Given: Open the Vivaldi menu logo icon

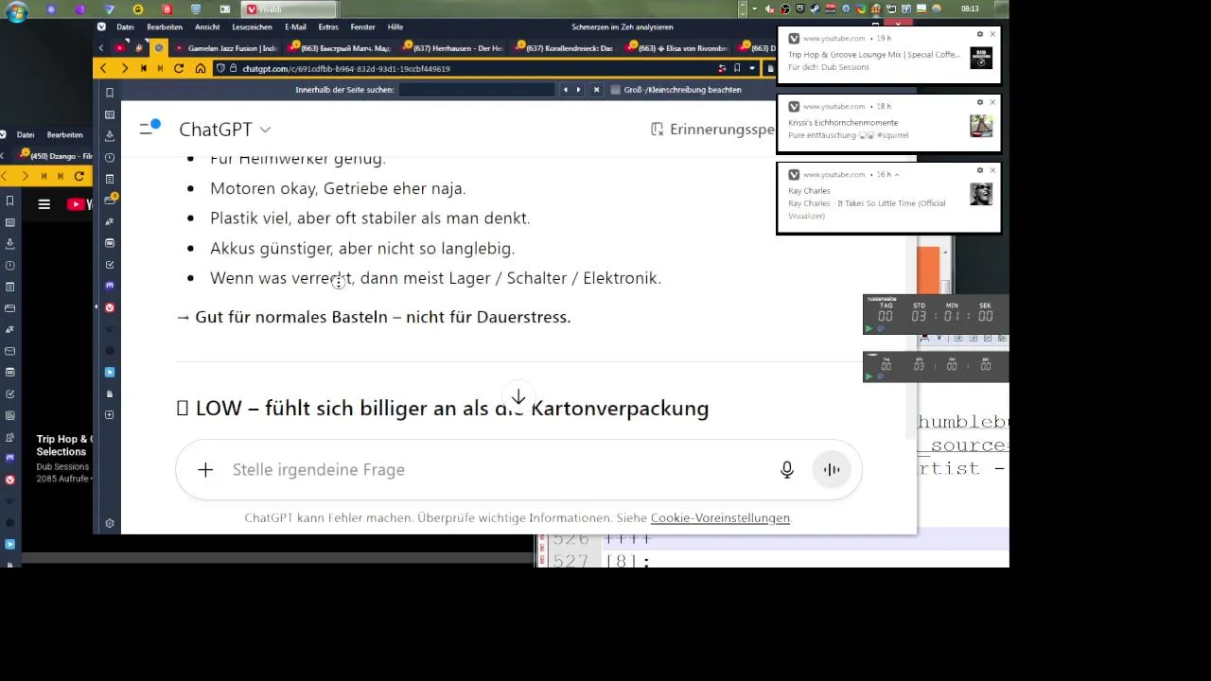Looking at the screenshot, I should (x=101, y=27).
